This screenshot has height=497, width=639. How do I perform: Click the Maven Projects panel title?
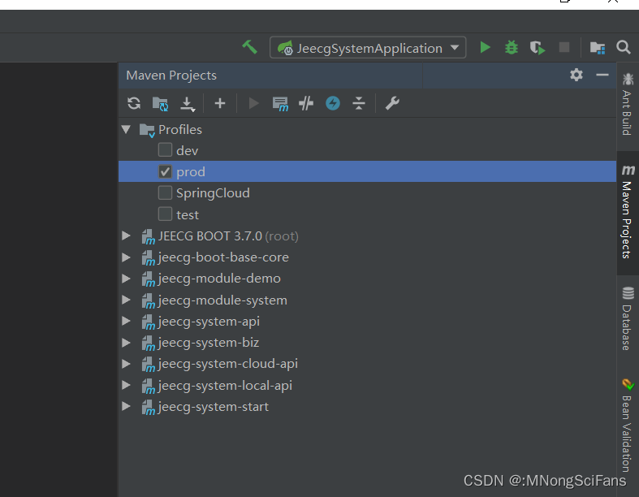pyautogui.click(x=171, y=76)
